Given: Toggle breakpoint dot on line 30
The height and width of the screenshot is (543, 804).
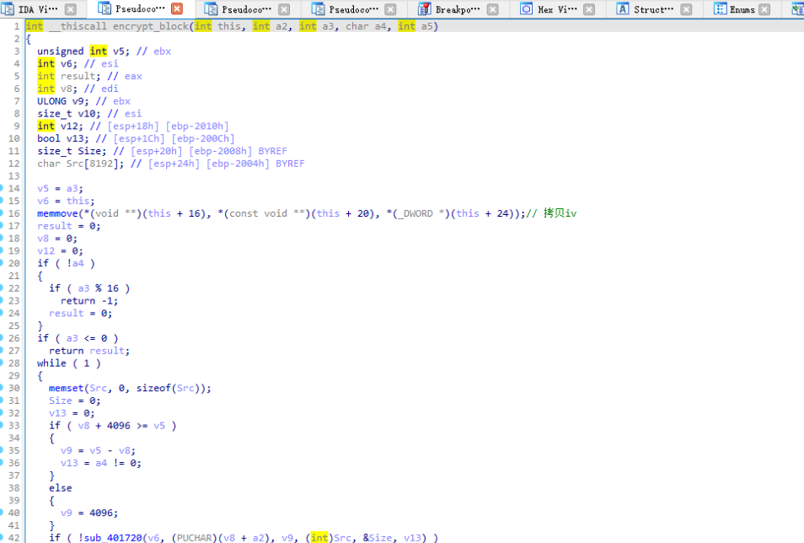Looking at the screenshot, I should point(3,388).
